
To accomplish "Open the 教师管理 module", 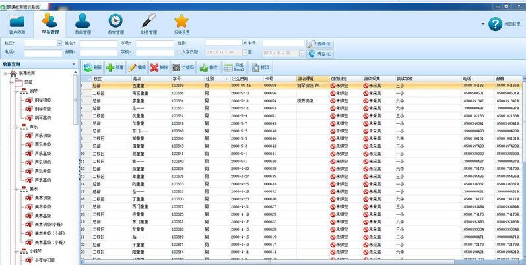I will [x=83, y=24].
